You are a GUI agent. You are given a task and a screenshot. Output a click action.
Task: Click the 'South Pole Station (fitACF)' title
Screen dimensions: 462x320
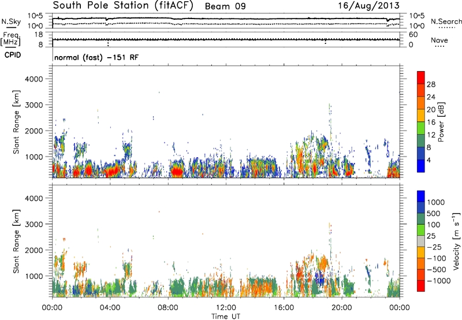click(x=123, y=6)
